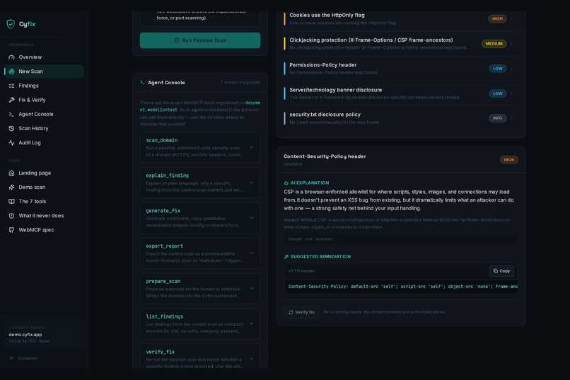This screenshot has width=570, height=380.
Task: Open the Landing page link
Action: point(44,173)
